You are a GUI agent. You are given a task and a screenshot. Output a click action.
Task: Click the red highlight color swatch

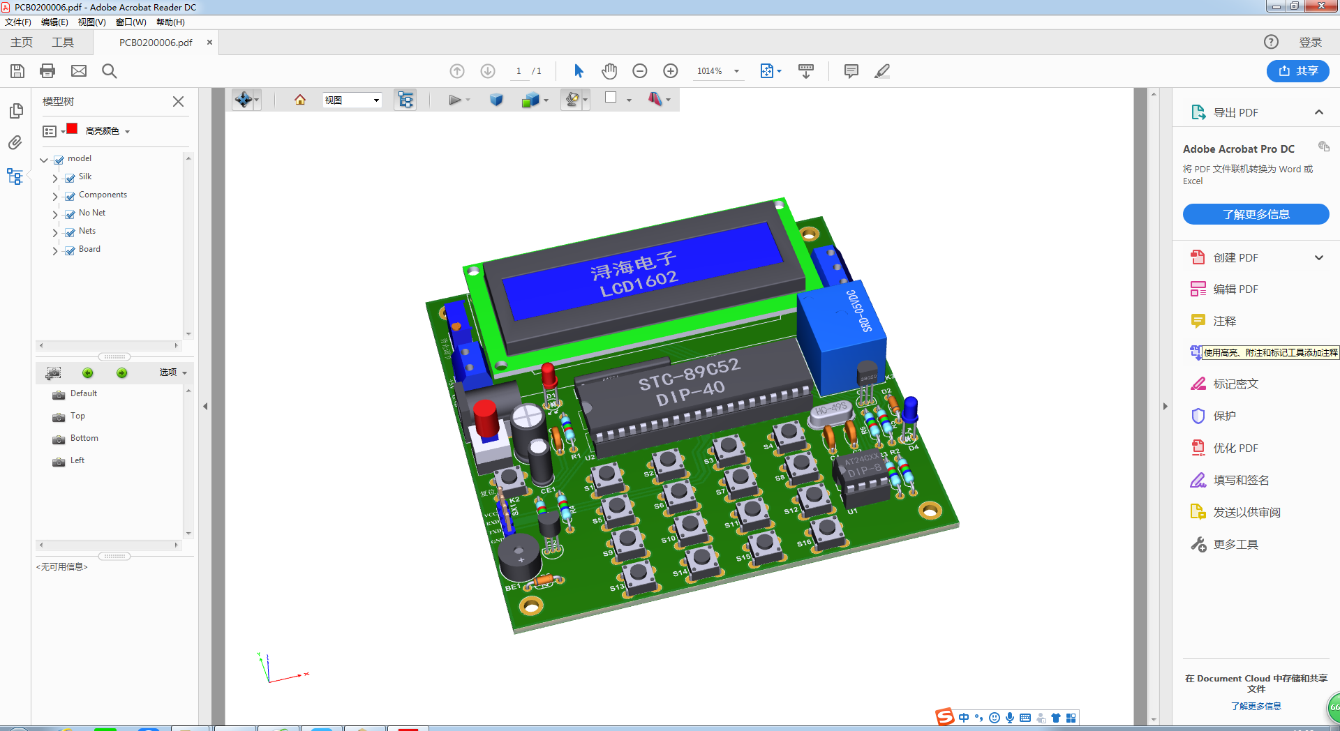(x=72, y=129)
